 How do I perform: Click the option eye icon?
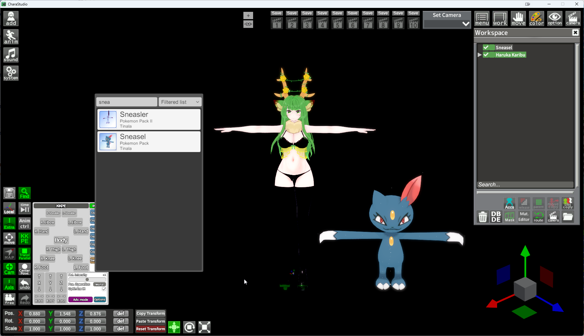pos(555,19)
